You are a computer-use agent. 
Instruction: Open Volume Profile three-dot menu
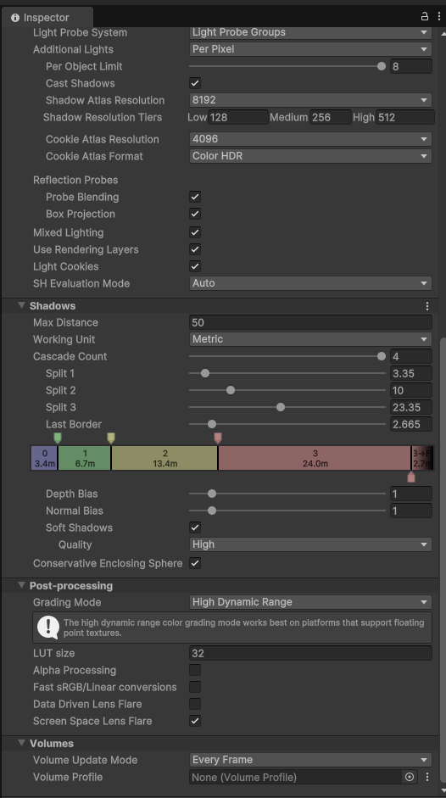pos(427,777)
